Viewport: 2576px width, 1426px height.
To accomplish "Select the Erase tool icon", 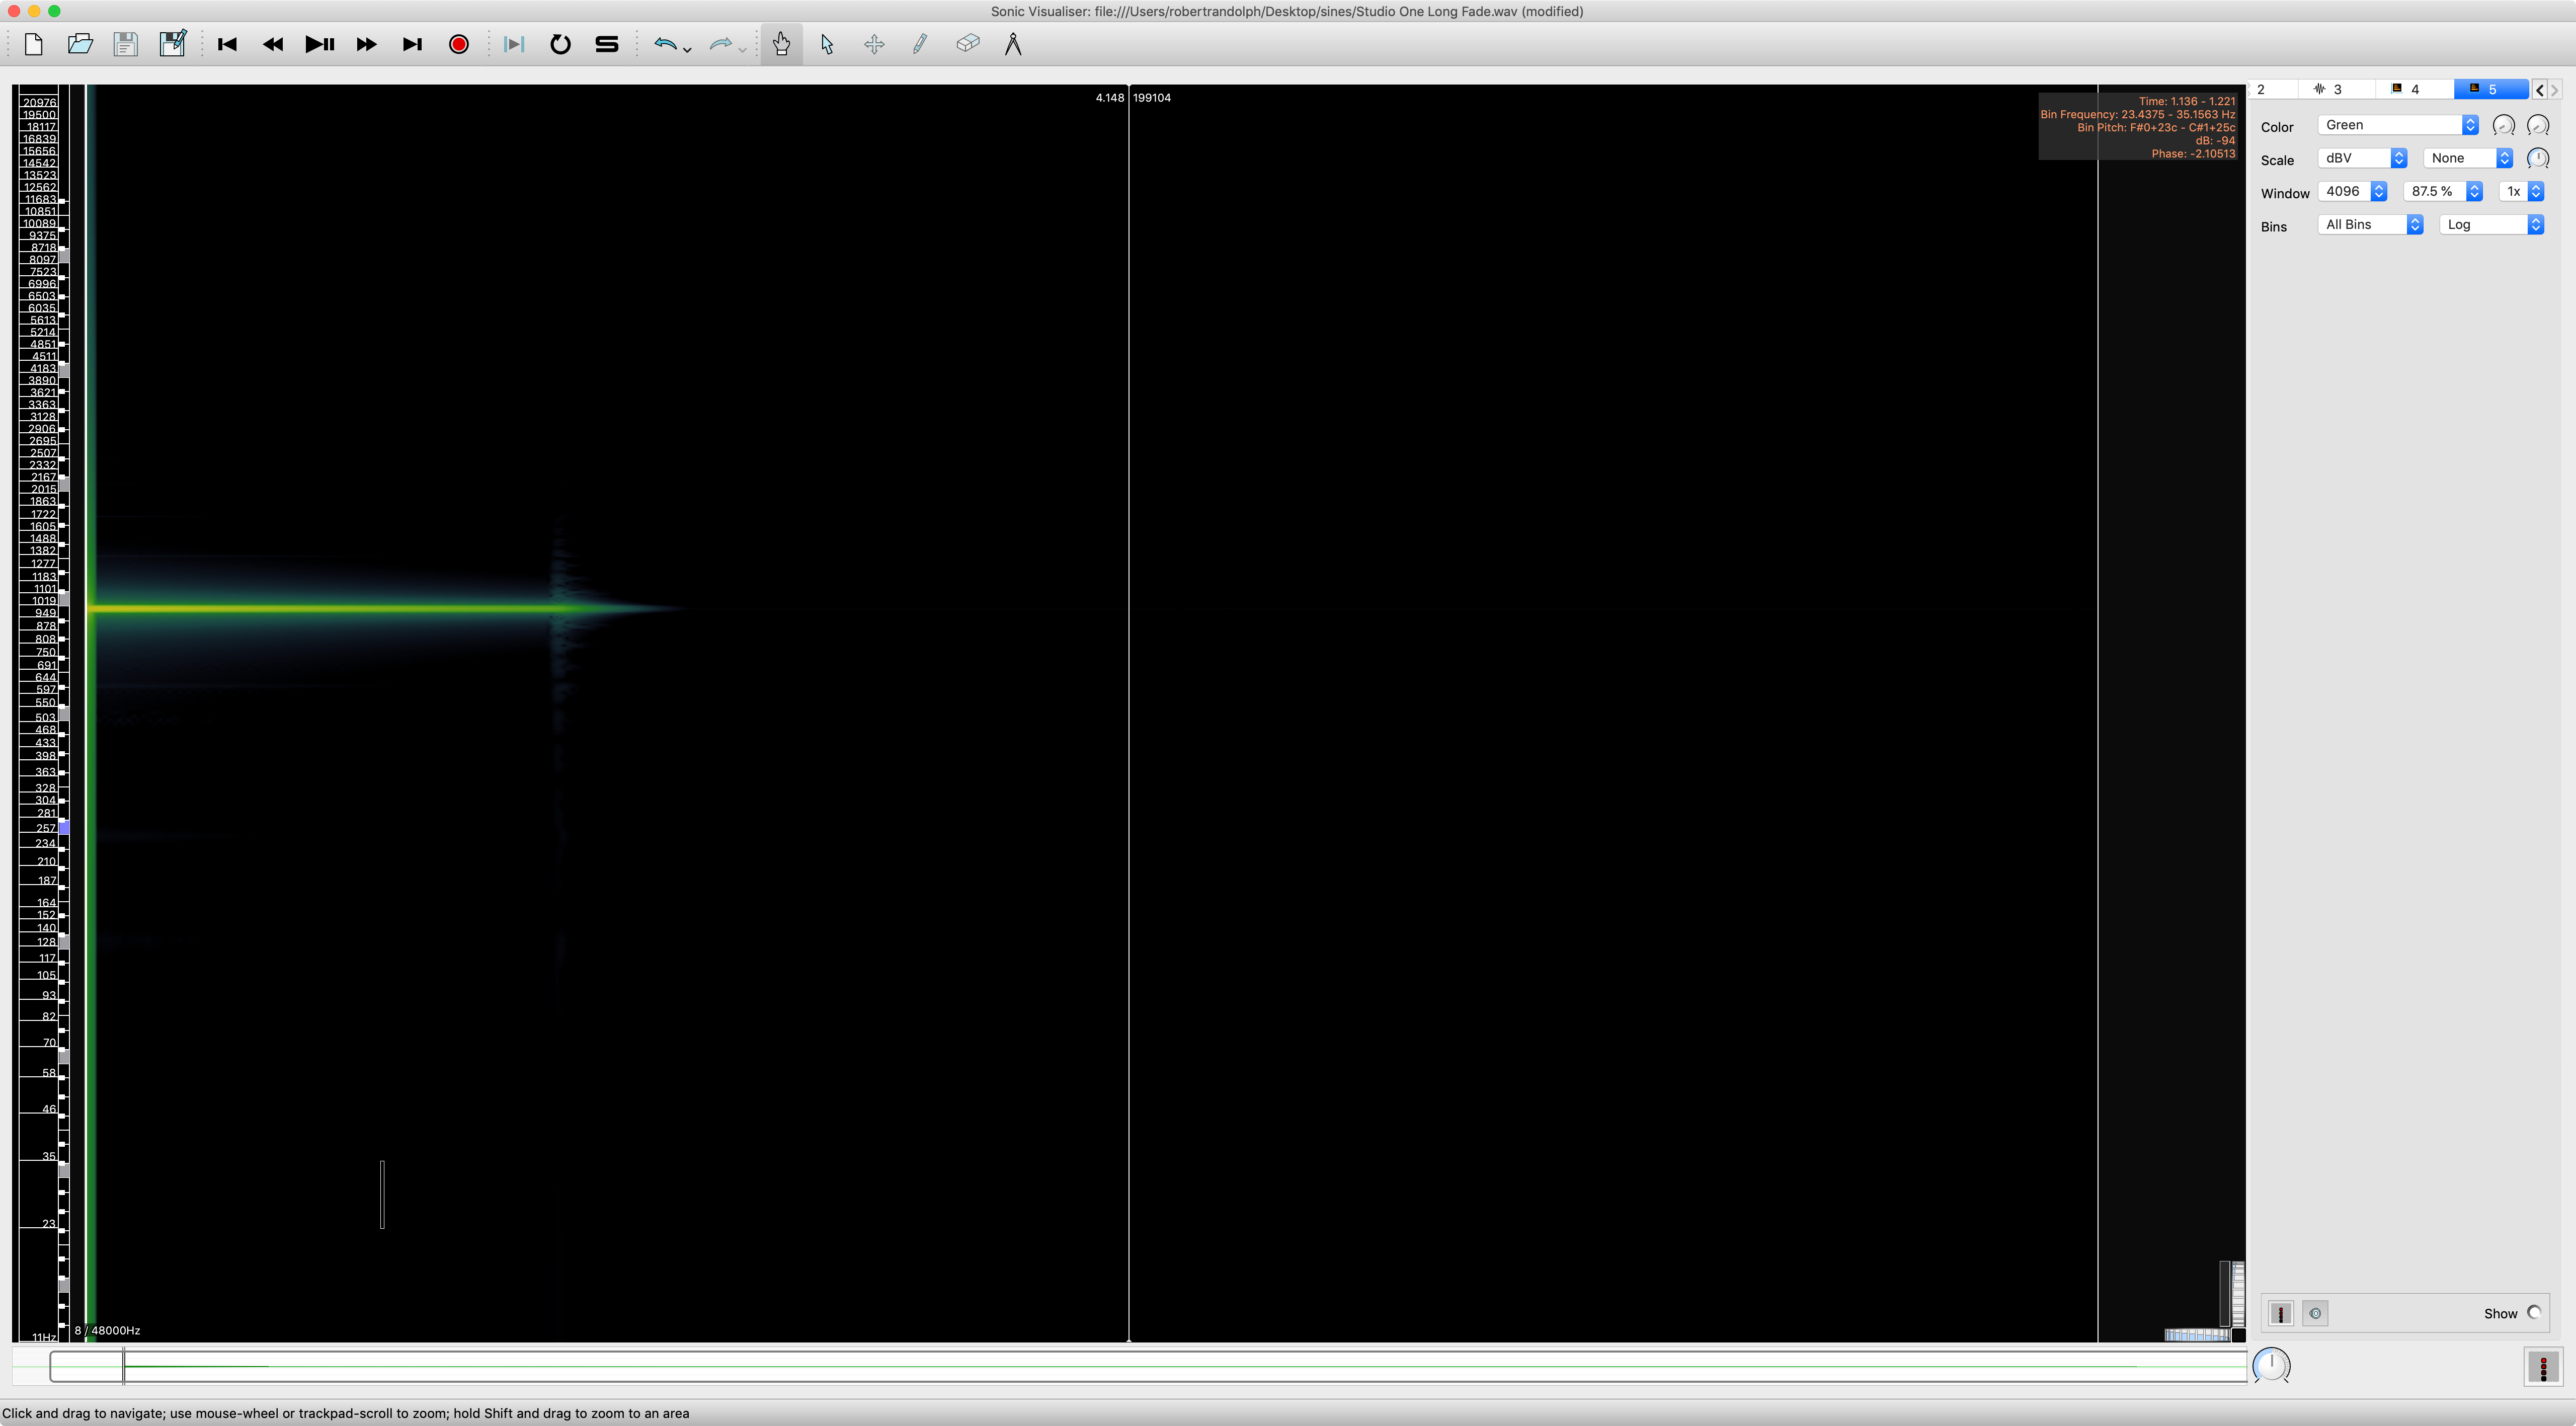I will (x=967, y=44).
